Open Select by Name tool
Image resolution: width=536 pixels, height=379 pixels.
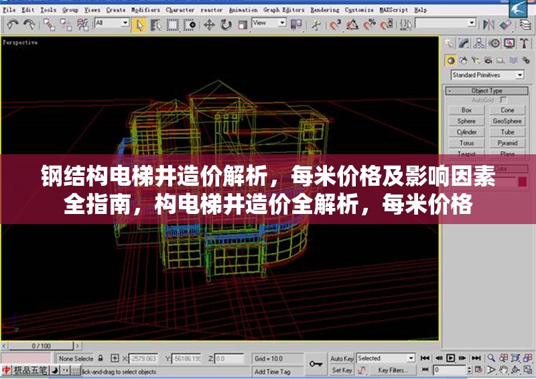click(x=155, y=25)
